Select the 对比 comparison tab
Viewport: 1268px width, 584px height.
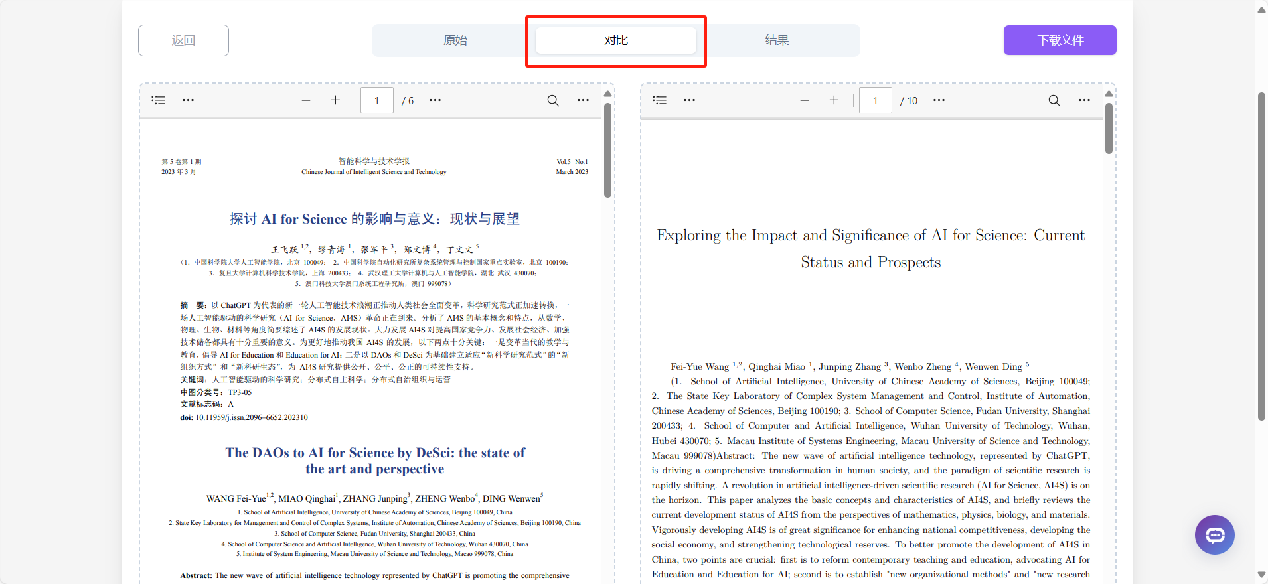616,40
